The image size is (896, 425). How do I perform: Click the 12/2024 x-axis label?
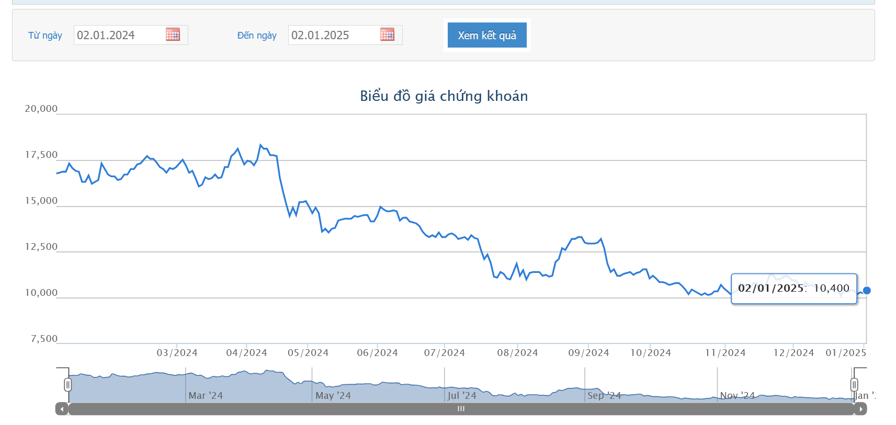(x=794, y=353)
